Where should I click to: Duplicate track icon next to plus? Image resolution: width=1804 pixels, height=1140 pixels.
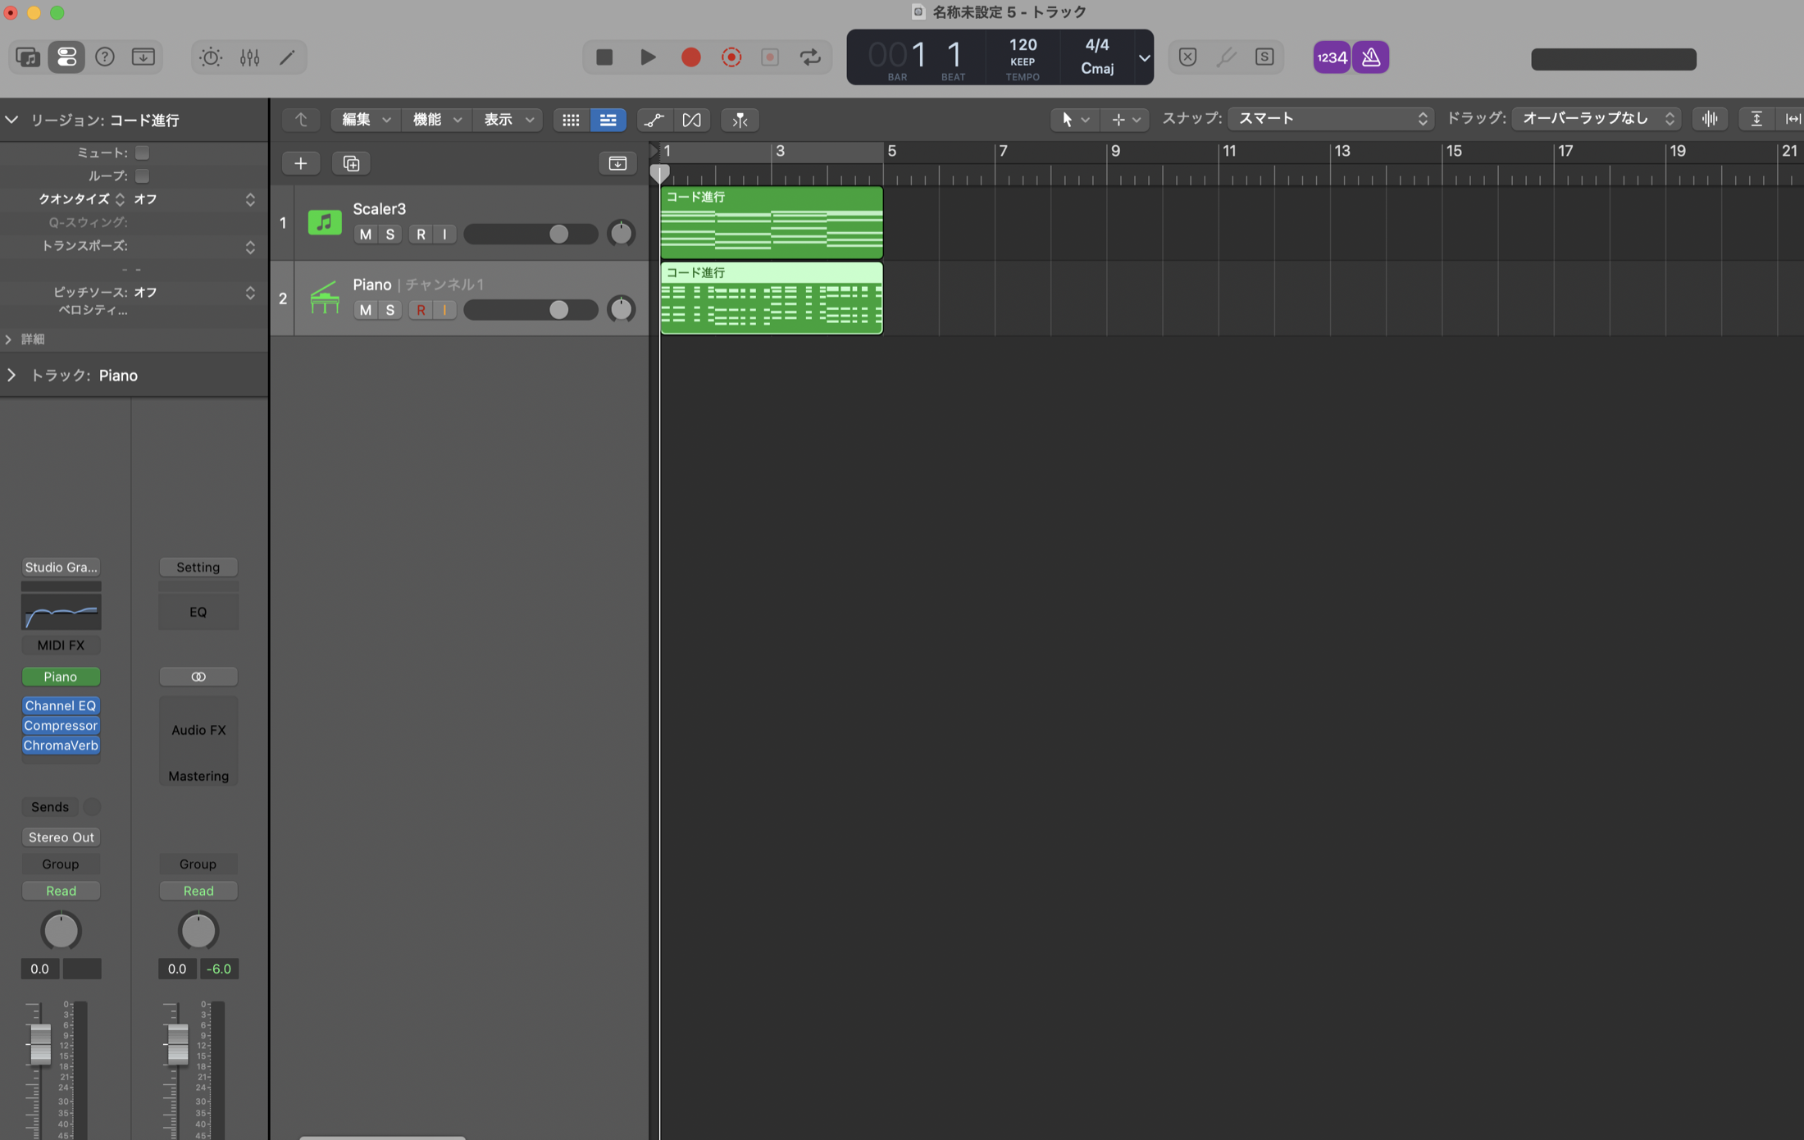point(351,163)
